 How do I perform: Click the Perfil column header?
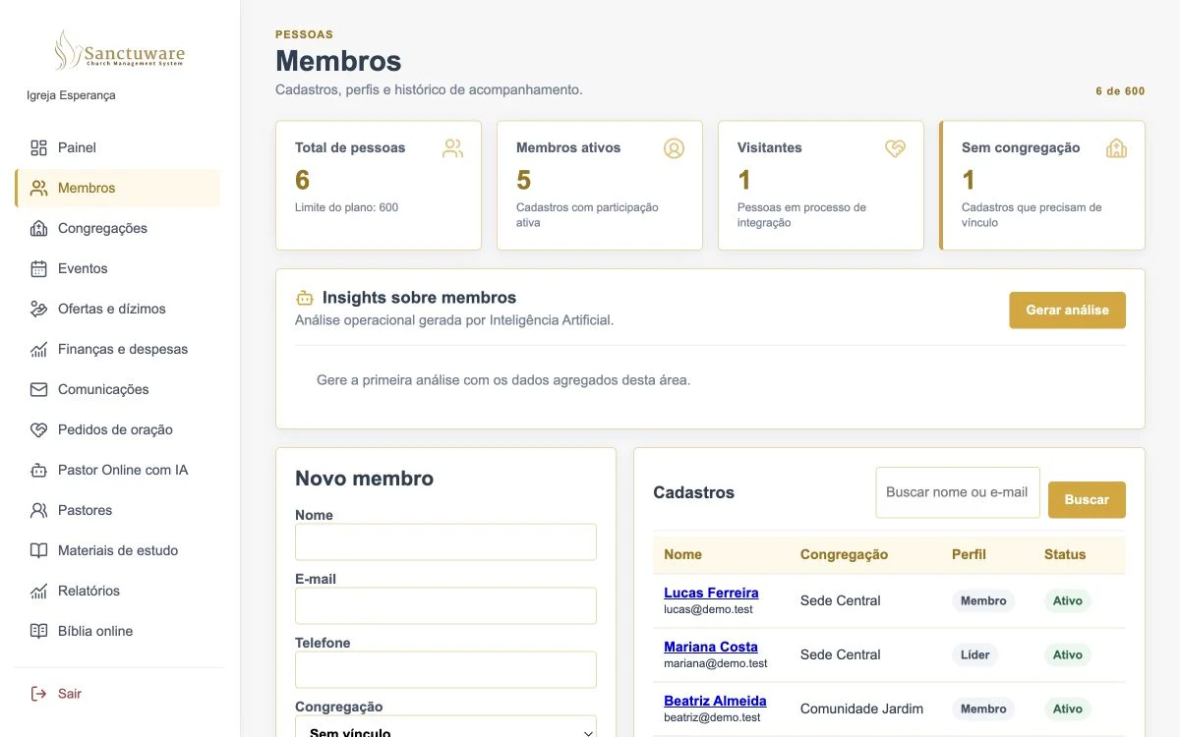(x=969, y=554)
